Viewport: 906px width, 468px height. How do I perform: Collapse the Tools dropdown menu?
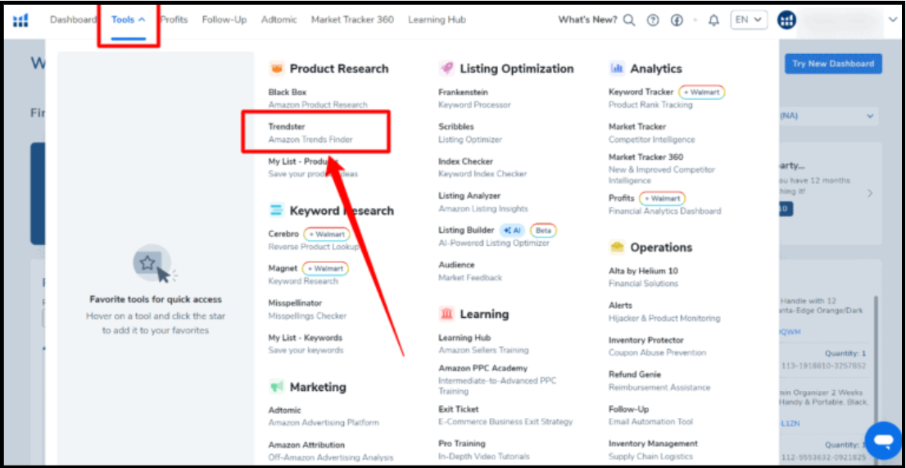[x=128, y=20]
